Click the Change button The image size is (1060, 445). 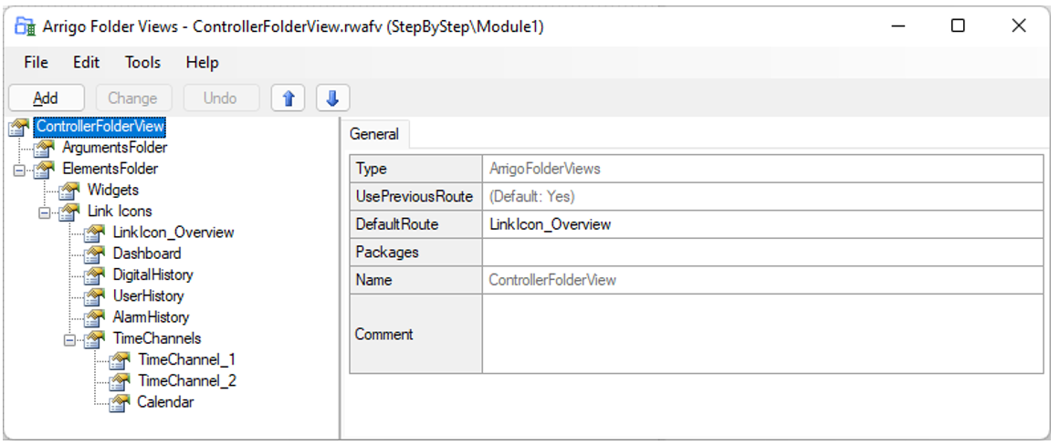(x=132, y=98)
